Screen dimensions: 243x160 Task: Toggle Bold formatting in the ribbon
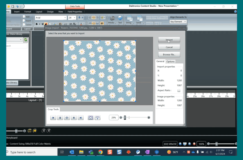coord(37,24)
